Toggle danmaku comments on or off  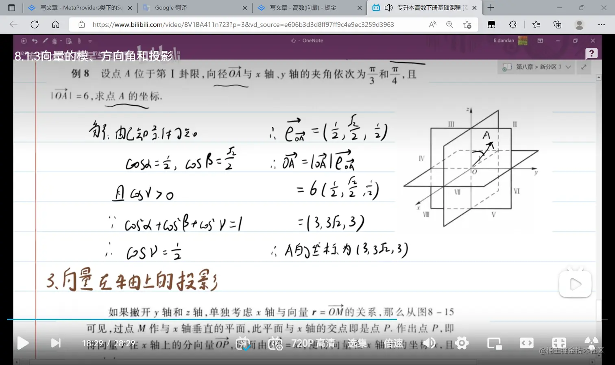coord(244,343)
